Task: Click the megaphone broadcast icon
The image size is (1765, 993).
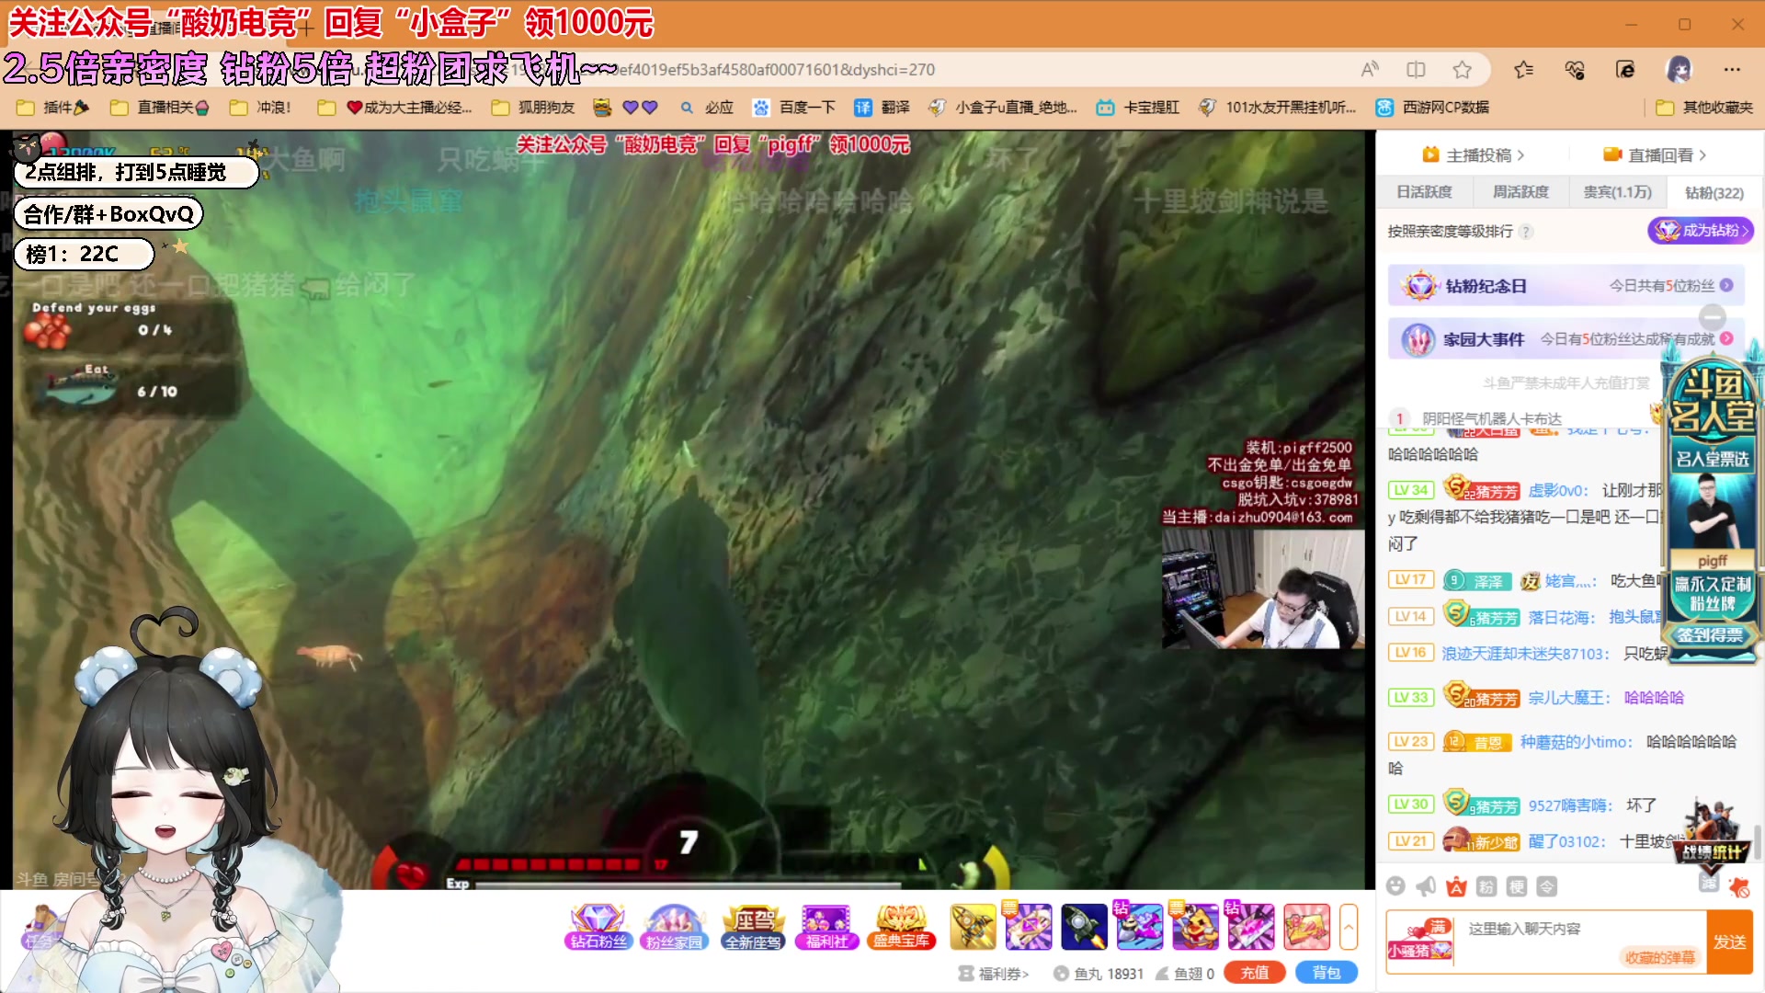Action: [1426, 886]
